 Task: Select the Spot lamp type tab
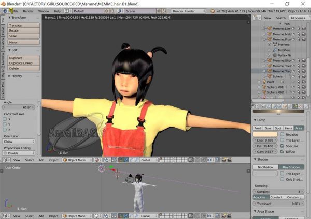[x=278, y=128]
